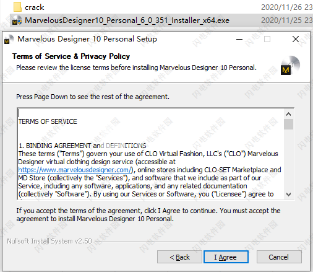Viewport: 313px width, 272px height.
Task: Go to previous step with Back button
Action: pos(179,257)
